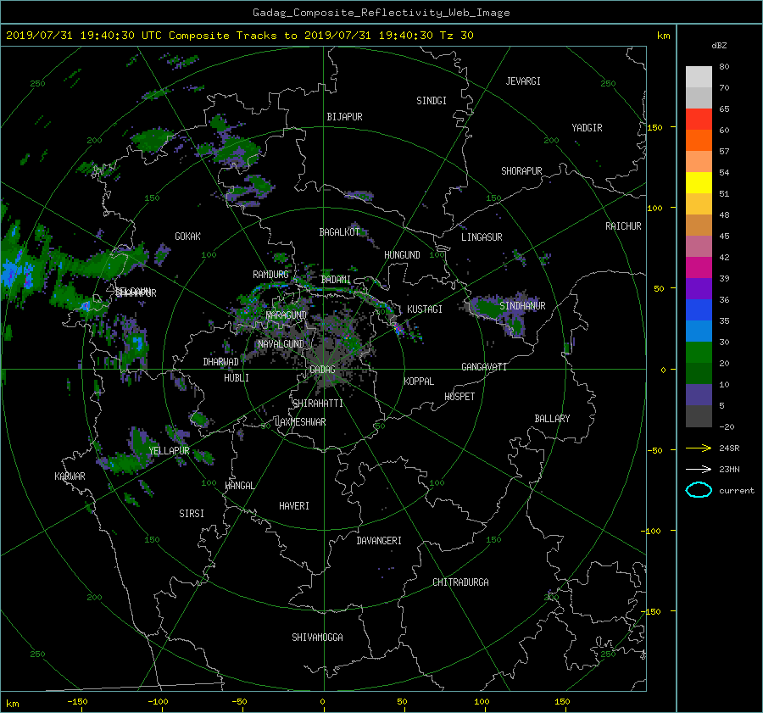Click the -100 tick on right axis
763x713 pixels.
coord(653,531)
